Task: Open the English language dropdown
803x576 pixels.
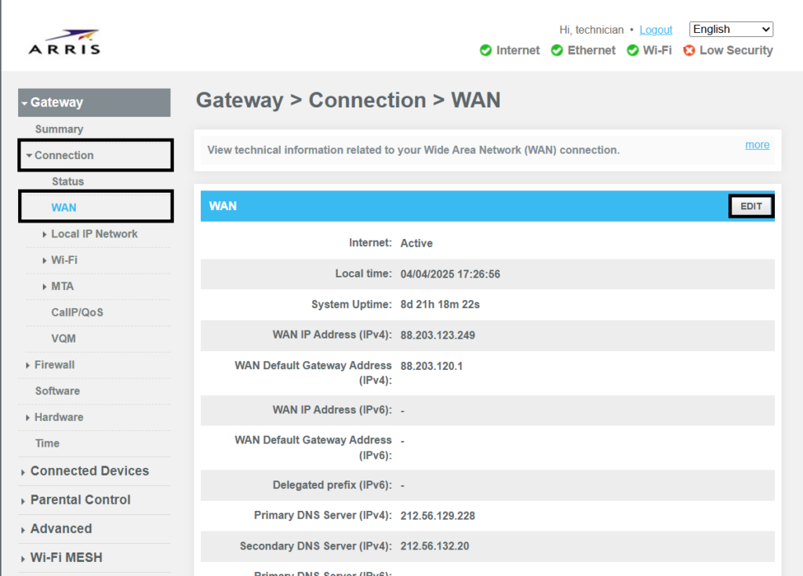Action: click(x=730, y=29)
